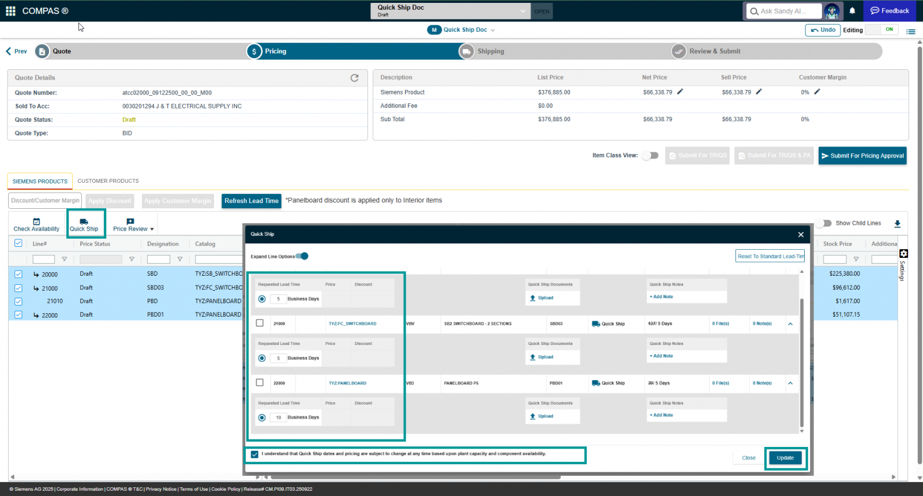Click Designation column filter icon
Image resolution: width=923 pixels, height=496 pixels.
click(179, 260)
